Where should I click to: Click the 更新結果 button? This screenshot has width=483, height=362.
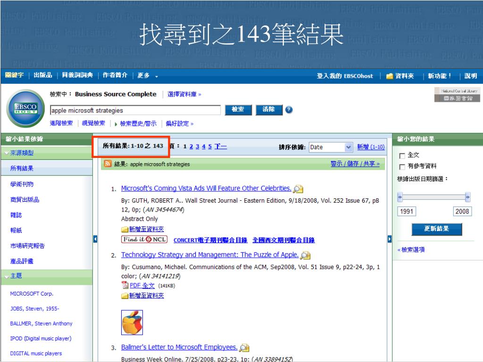click(x=437, y=229)
